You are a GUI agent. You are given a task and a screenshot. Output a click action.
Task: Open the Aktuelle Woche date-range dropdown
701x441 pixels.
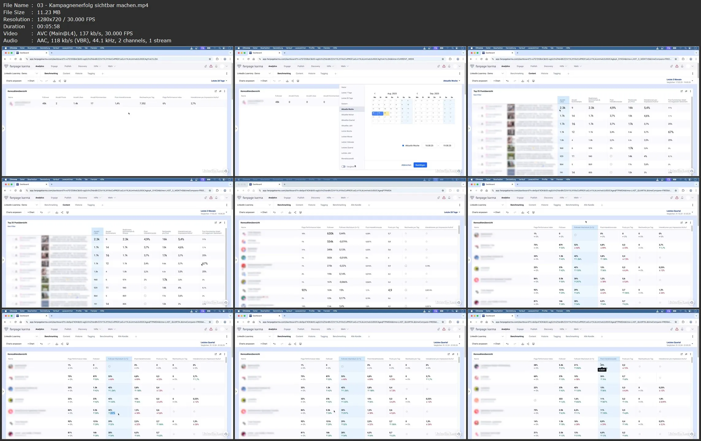[x=451, y=81]
